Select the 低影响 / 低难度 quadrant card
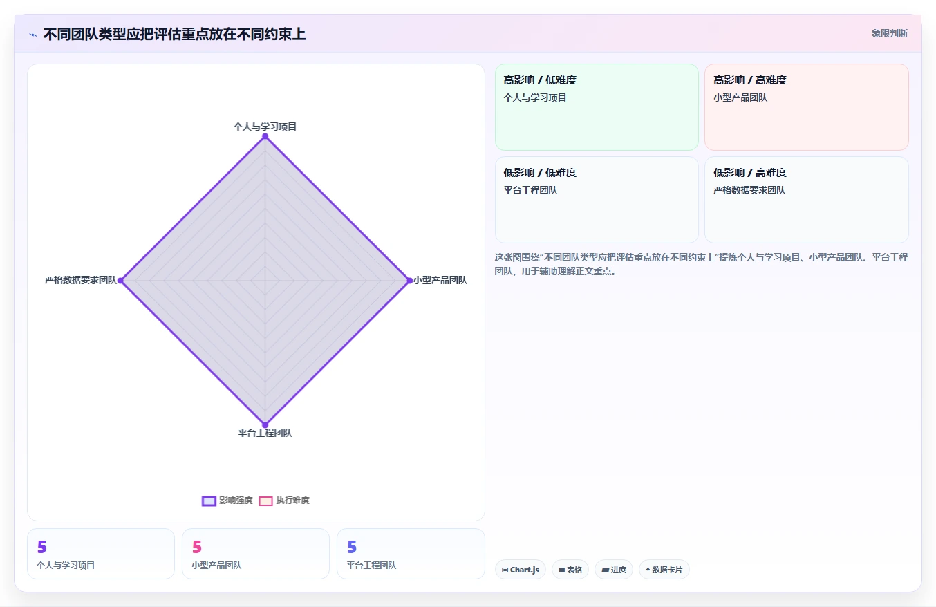This screenshot has height=607, width=936. tap(597, 200)
